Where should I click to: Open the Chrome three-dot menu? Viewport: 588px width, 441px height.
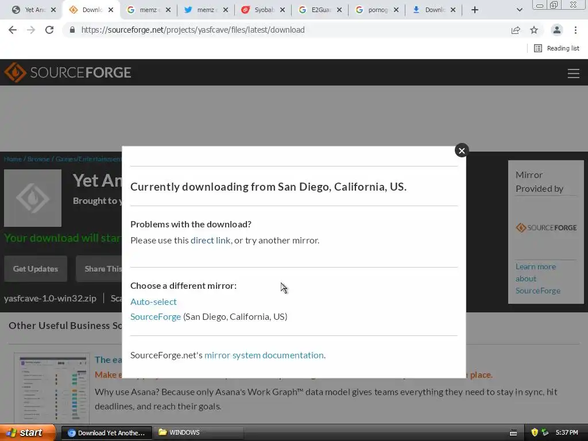pyautogui.click(x=575, y=30)
